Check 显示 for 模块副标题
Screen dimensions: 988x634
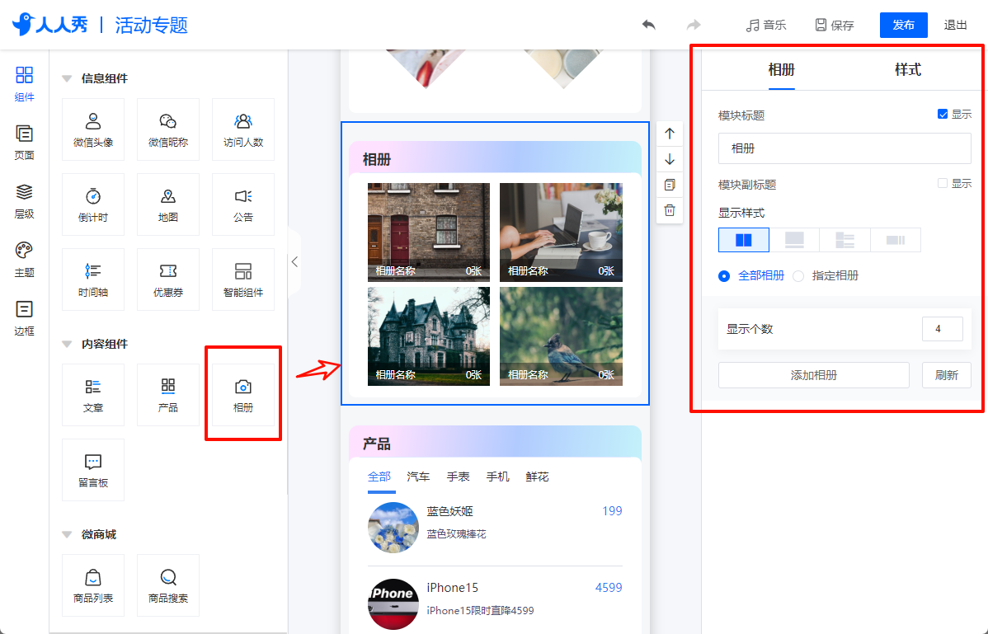click(x=943, y=183)
